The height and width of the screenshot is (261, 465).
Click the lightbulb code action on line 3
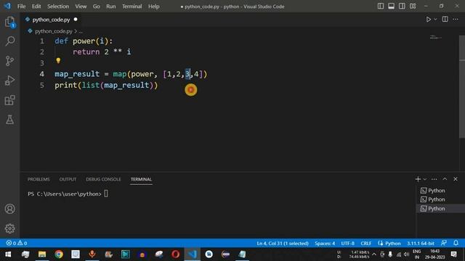click(x=58, y=61)
